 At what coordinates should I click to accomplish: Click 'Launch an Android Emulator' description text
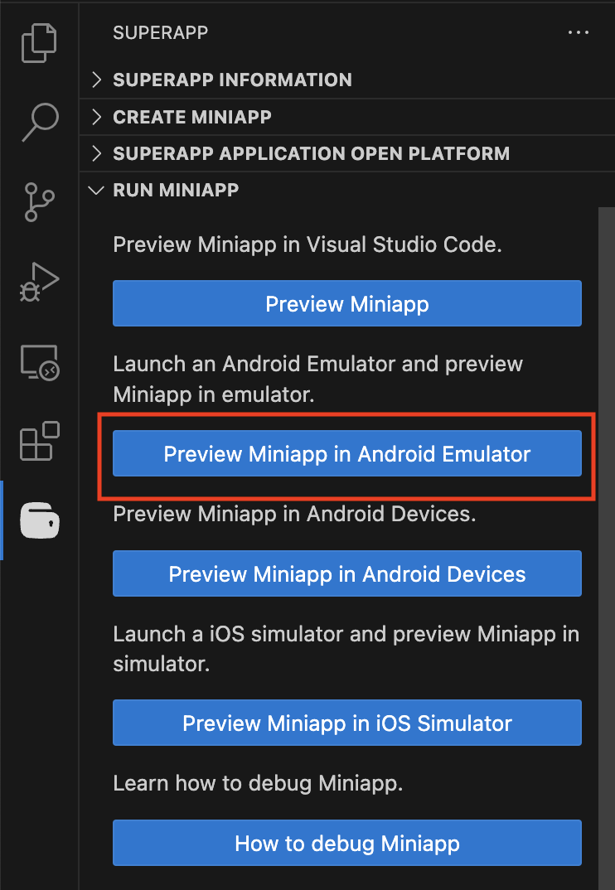point(317,380)
